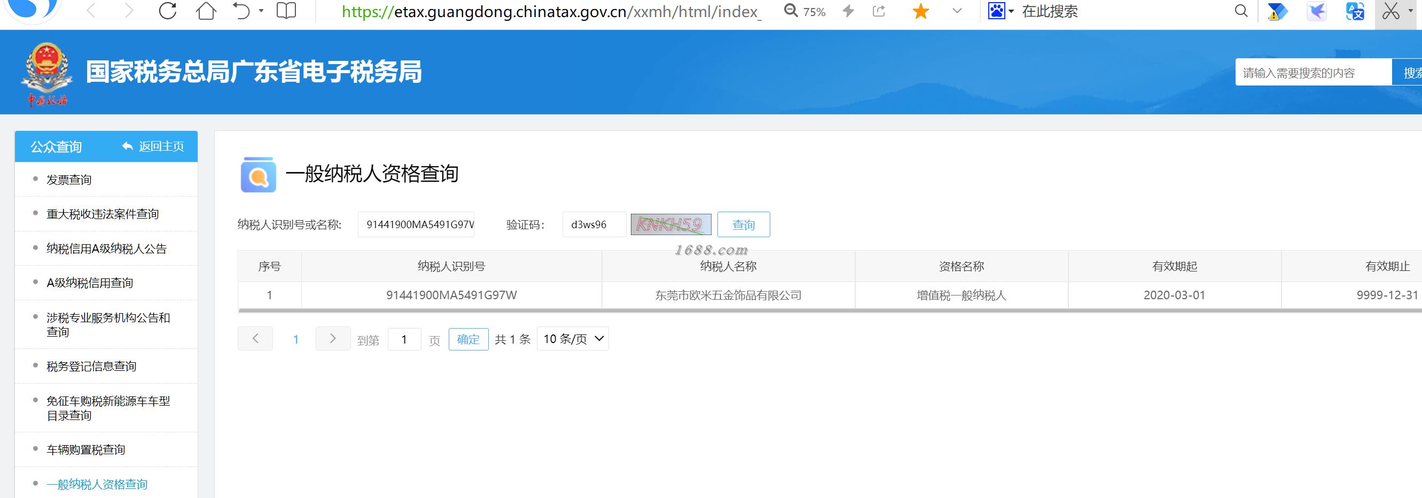This screenshot has width=1422, height=498.
Task: Refresh the captcha image KNKH59
Action: pyautogui.click(x=671, y=224)
